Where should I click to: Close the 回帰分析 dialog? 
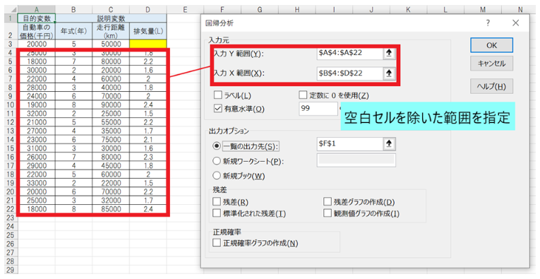tap(515, 23)
